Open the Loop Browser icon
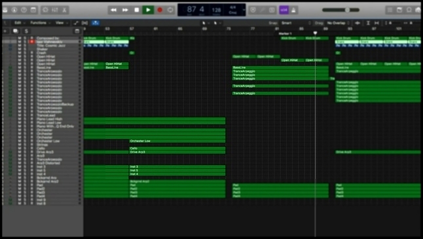The image size is (423, 239). pyautogui.click(x=409, y=10)
